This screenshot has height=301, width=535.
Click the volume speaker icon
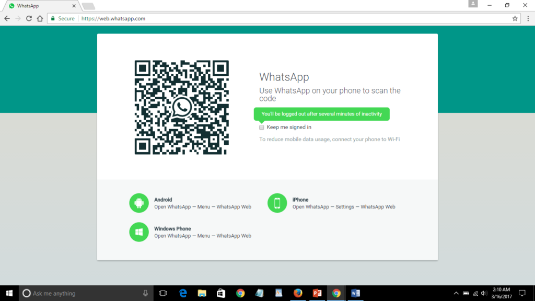[x=484, y=293]
